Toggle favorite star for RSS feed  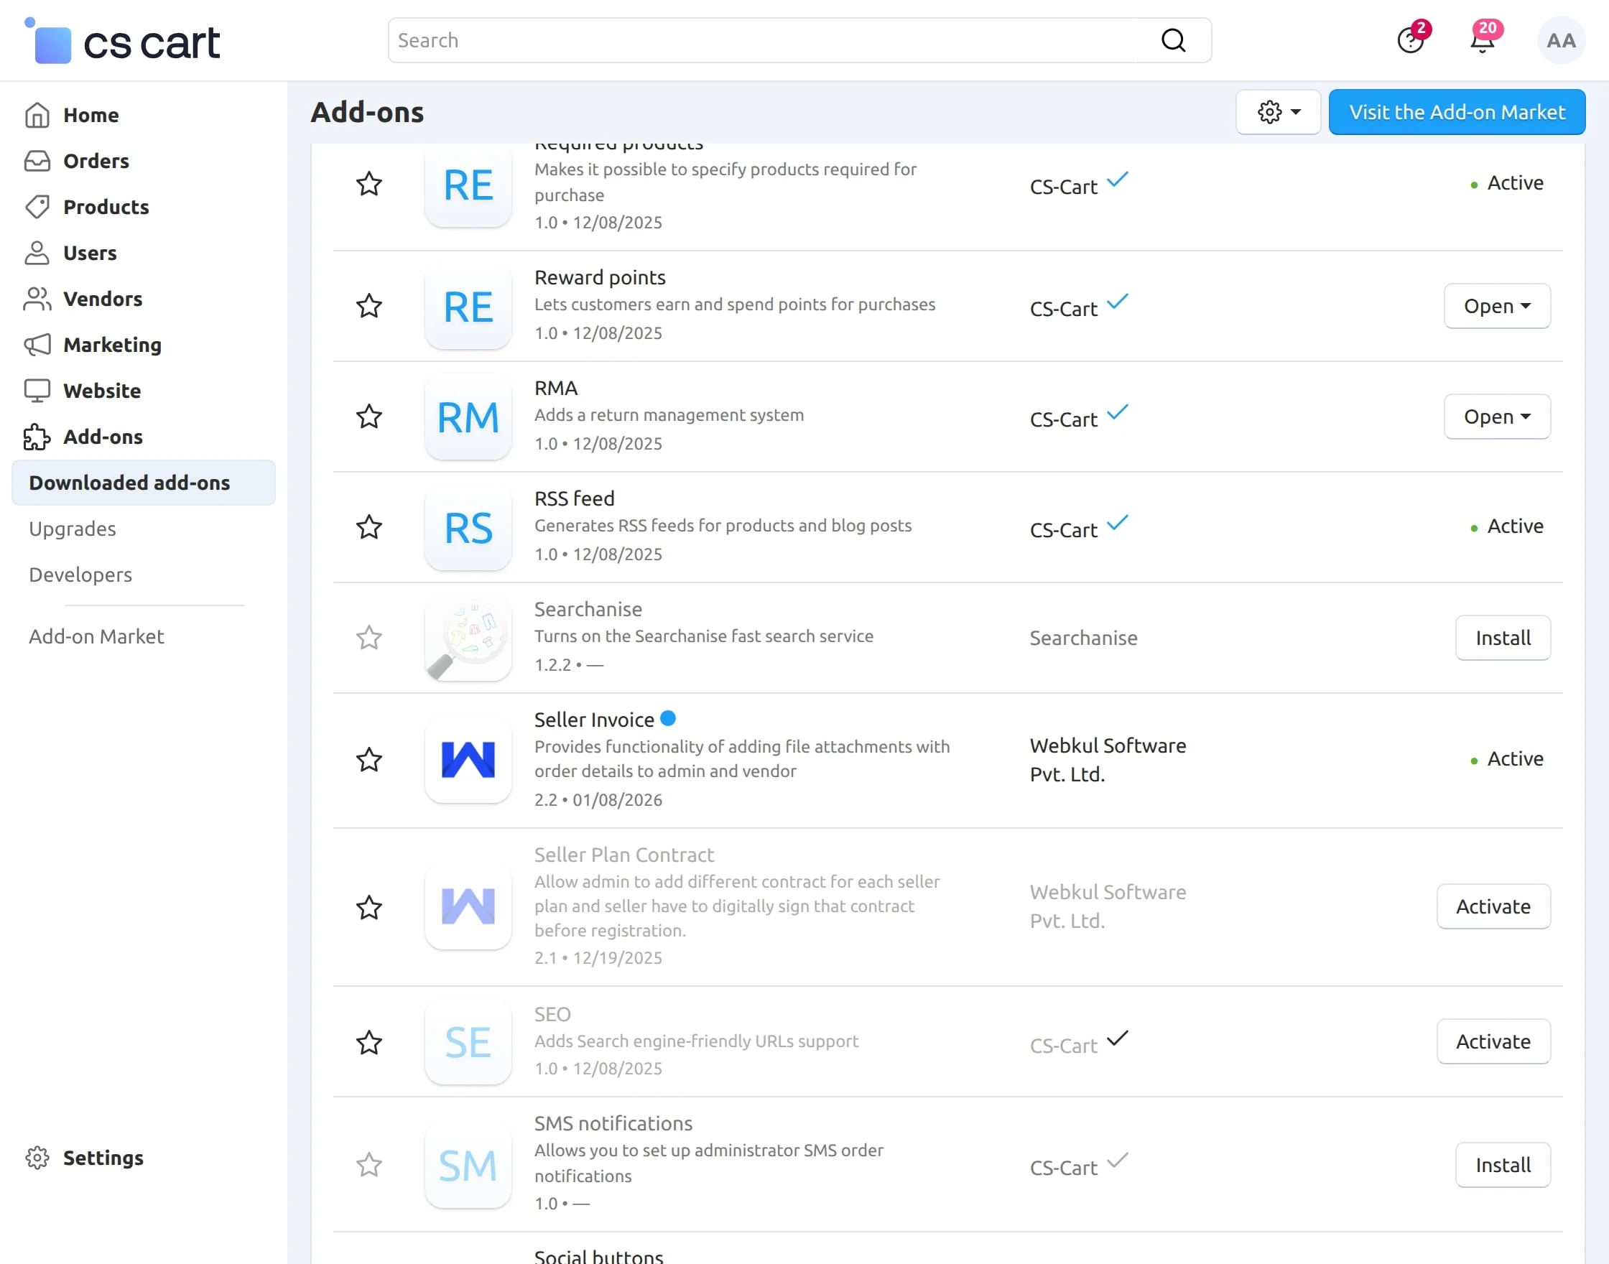368,528
